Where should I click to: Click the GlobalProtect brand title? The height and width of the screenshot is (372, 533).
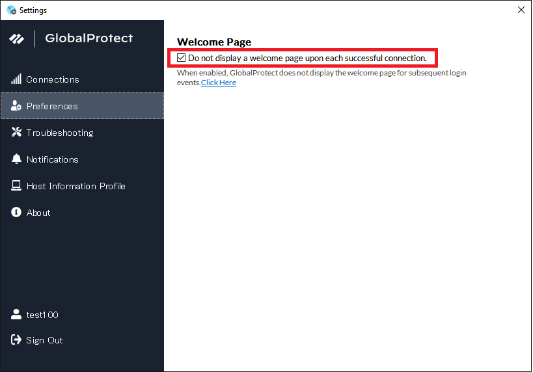pos(89,38)
